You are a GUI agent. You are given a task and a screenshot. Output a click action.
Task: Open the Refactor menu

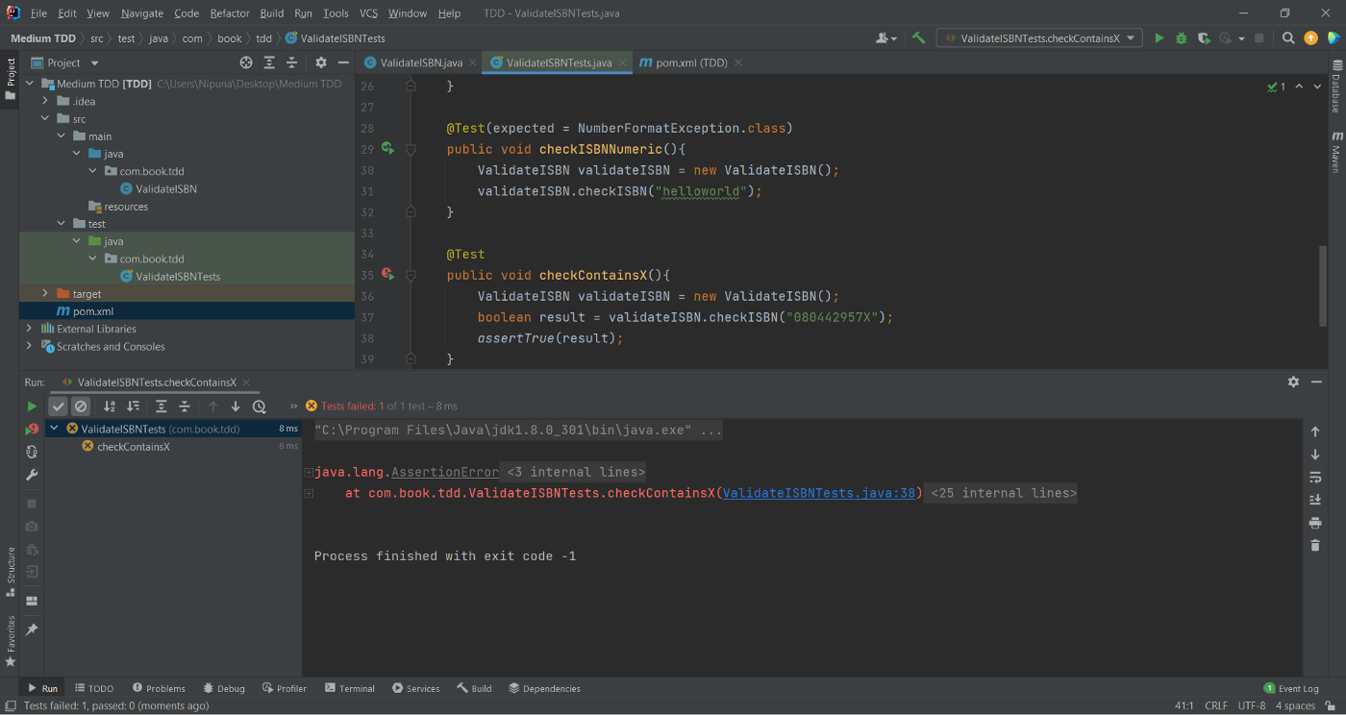tap(230, 13)
